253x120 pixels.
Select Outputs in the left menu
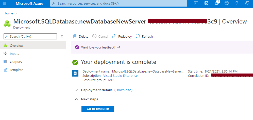(x=16, y=62)
